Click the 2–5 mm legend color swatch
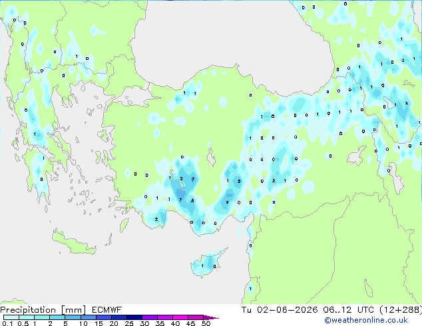 click(x=57, y=317)
